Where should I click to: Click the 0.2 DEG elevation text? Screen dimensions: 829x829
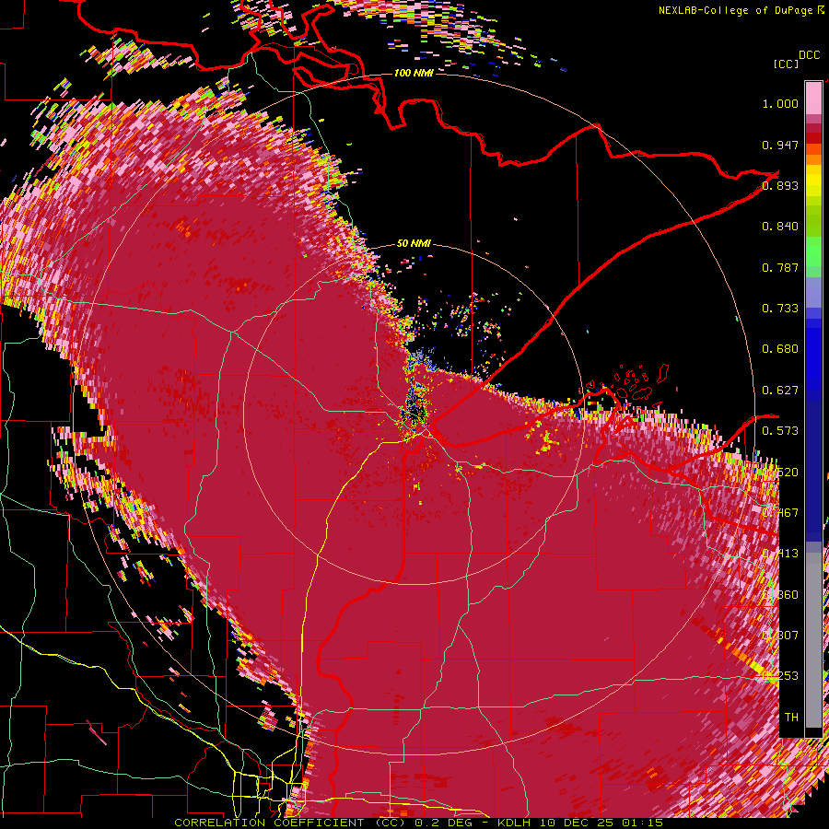tap(443, 823)
